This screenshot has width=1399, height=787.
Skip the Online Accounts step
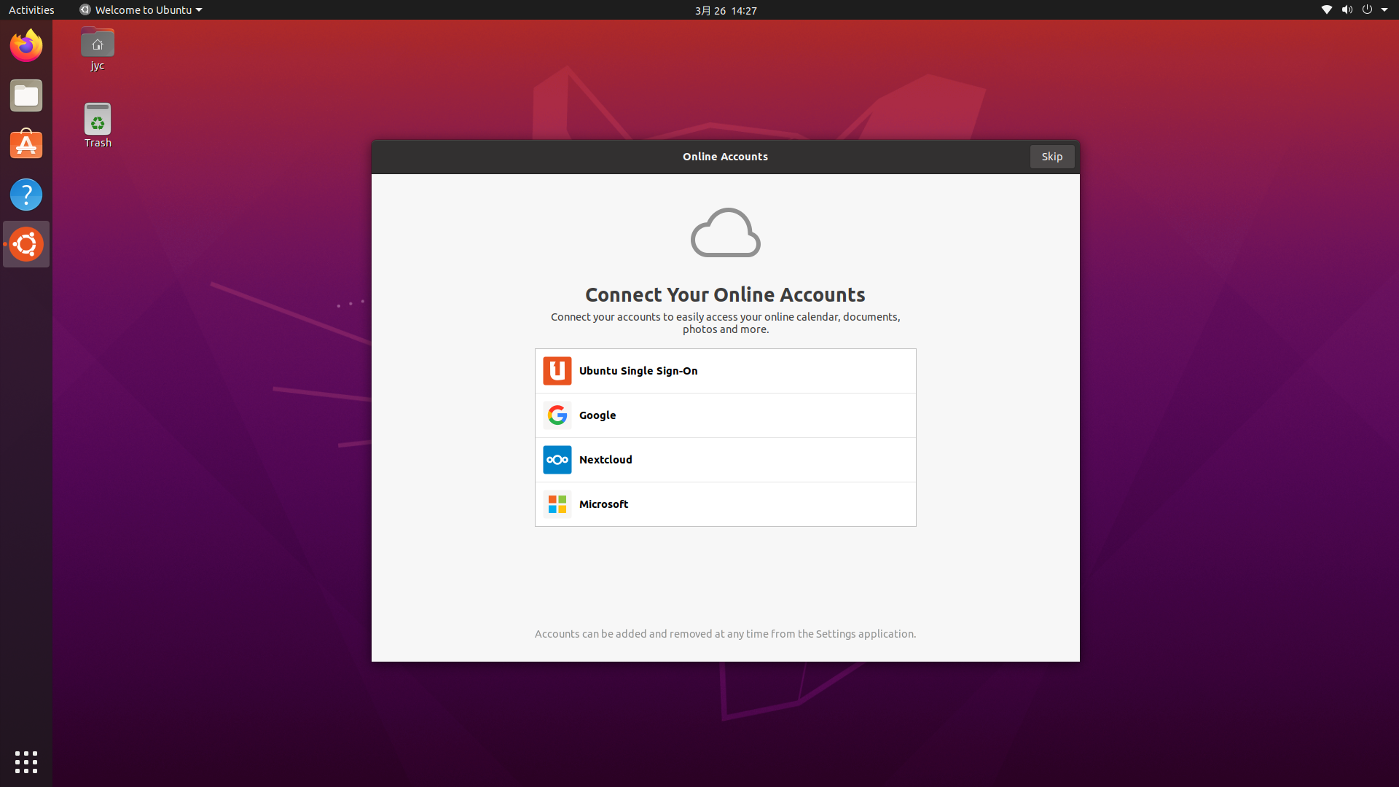pos(1051,157)
